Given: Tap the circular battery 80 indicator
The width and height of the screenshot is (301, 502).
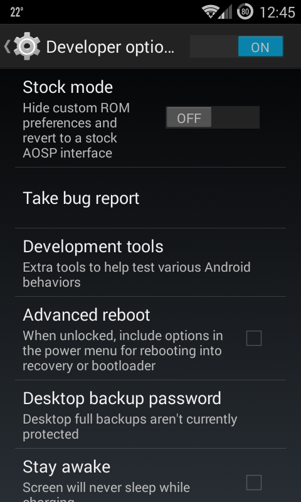Looking at the screenshot, I should pos(245,12).
